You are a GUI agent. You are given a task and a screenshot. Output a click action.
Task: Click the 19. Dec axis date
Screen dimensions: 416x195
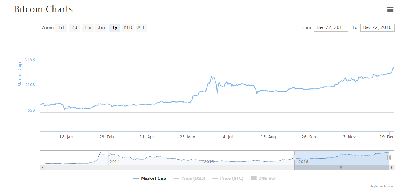click(x=387, y=137)
